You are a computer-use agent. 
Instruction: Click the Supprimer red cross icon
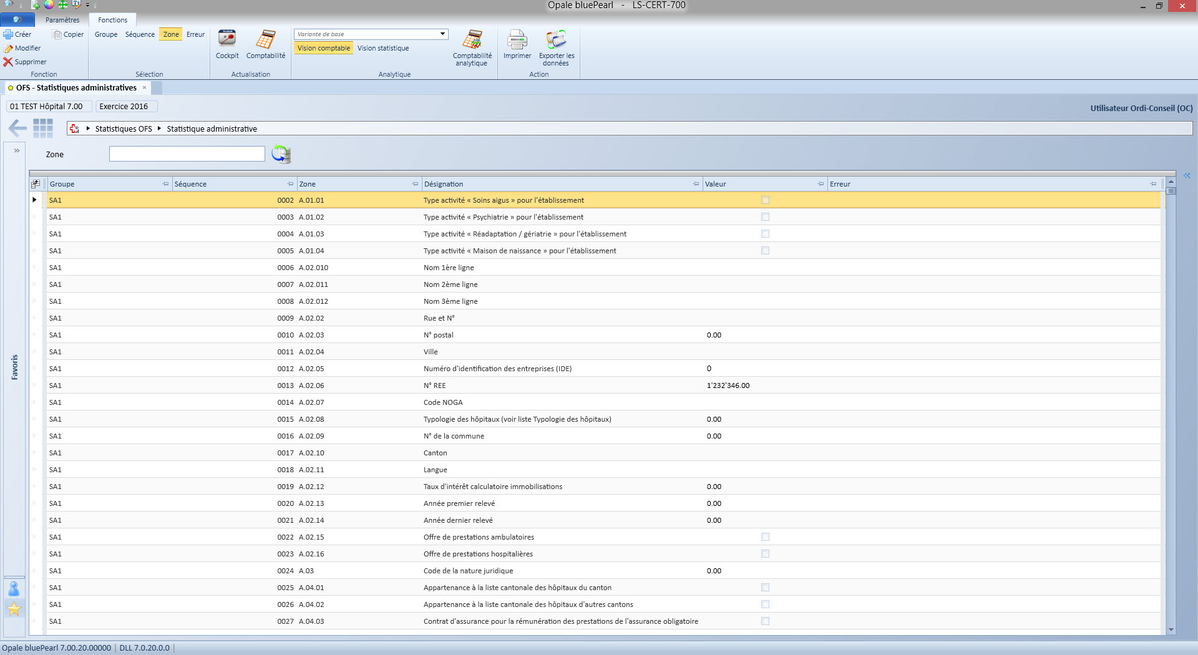click(x=8, y=62)
